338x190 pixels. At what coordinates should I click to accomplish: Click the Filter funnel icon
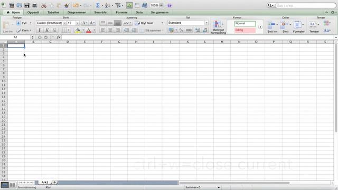(118, 5)
